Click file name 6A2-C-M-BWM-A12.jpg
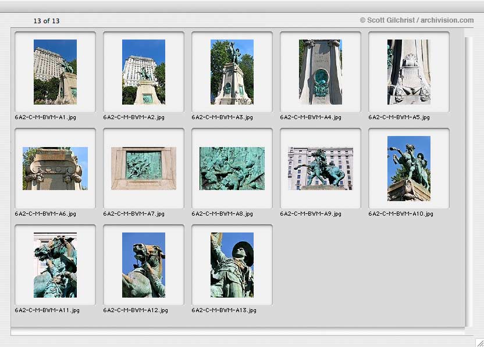The image size is (484, 347). pos(136,310)
